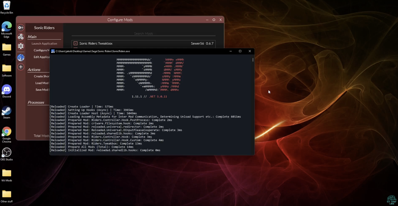Click the Riders.Controller.Hook.Custom log line
This screenshot has height=206, width=398.
point(107,140)
